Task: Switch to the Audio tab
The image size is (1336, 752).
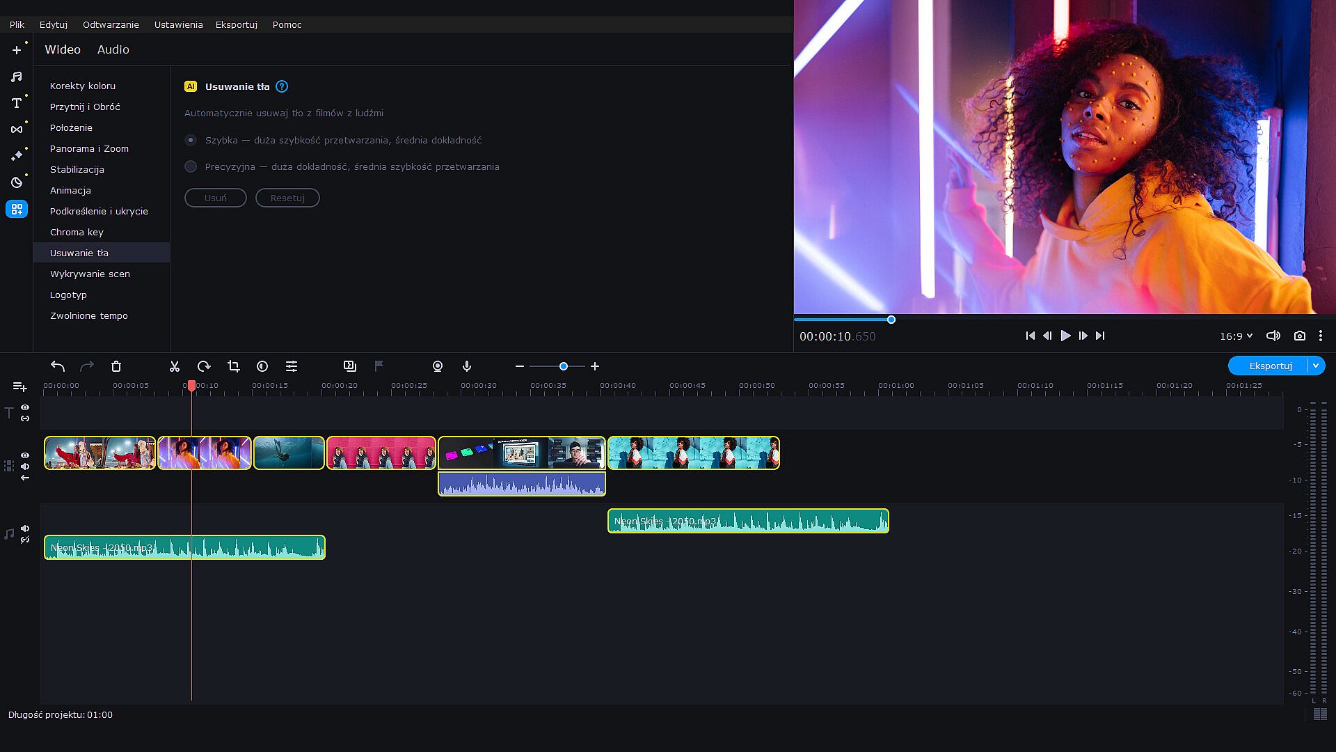Action: [x=113, y=49]
